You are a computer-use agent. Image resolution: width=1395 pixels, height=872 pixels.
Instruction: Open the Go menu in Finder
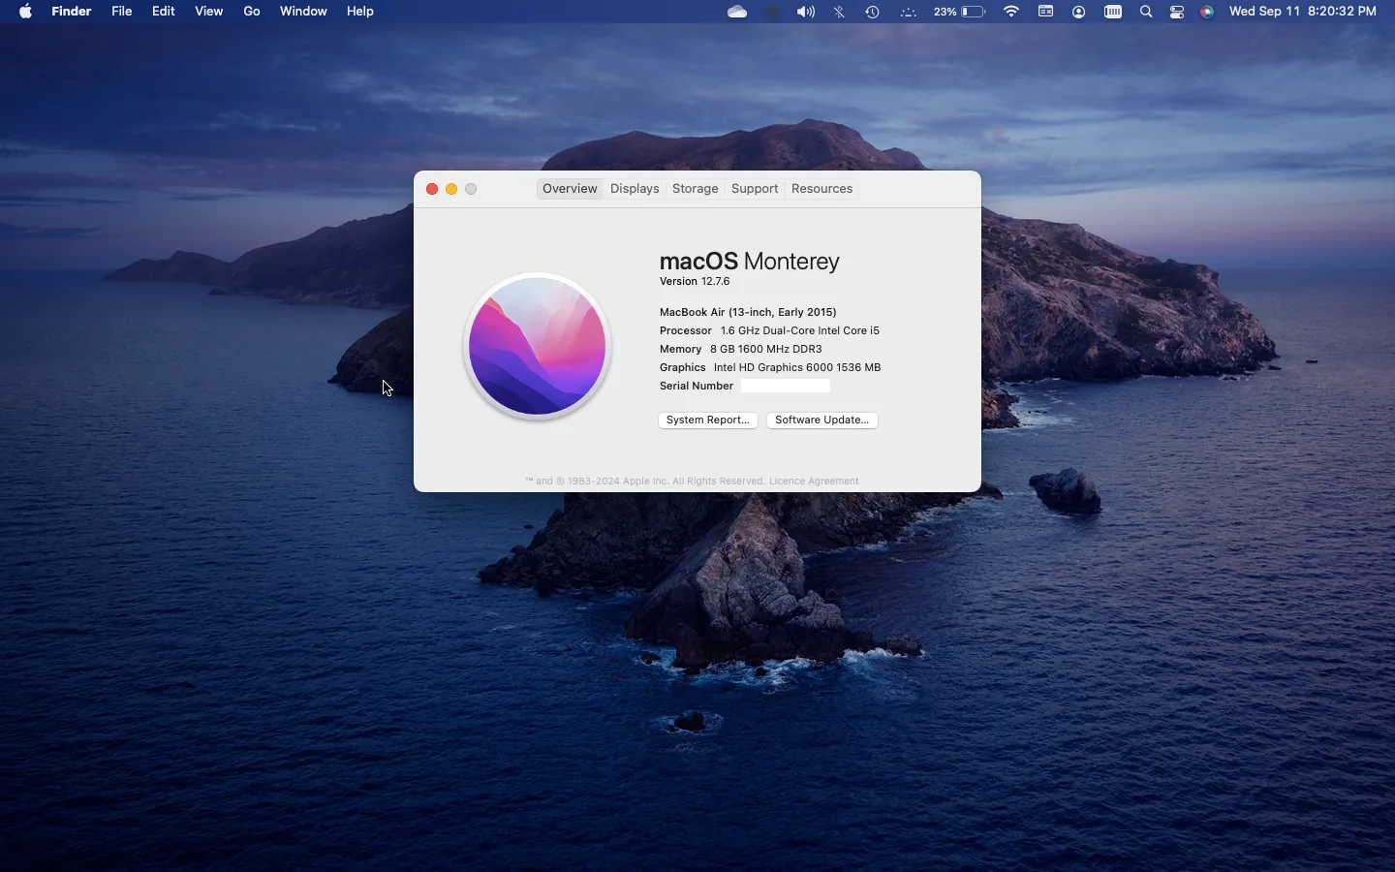click(x=252, y=12)
